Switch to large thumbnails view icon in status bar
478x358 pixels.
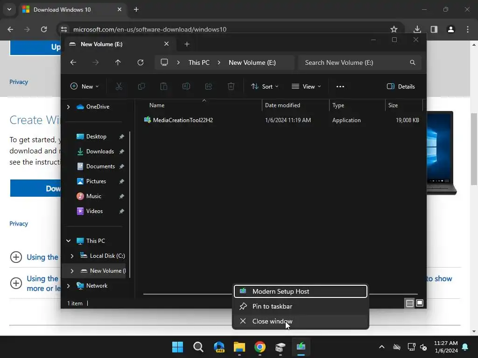click(x=420, y=303)
